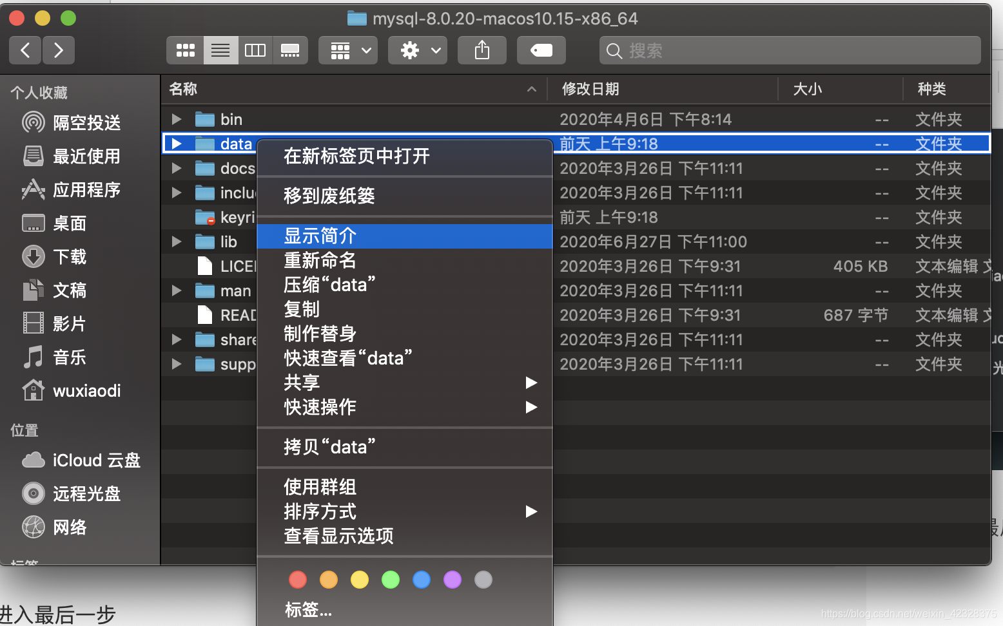Switch to gallery view in the toolbar
This screenshot has height=626, width=1003.
(x=290, y=50)
